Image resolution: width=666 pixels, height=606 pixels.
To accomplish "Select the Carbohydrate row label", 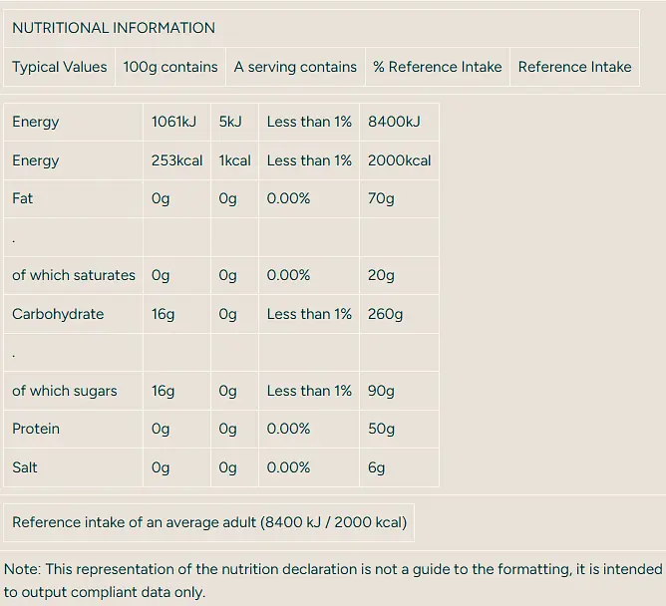I will 58,314.
